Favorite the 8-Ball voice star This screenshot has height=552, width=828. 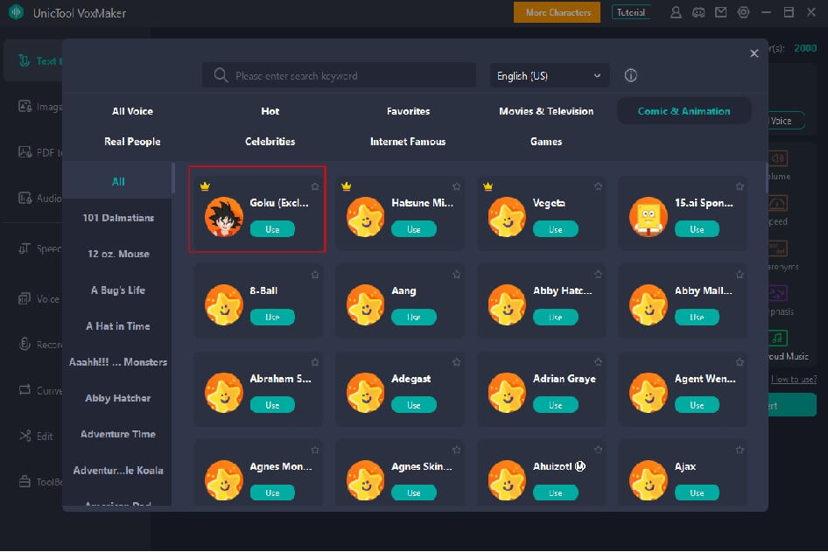pyautogui.click(x=315, y=275)
